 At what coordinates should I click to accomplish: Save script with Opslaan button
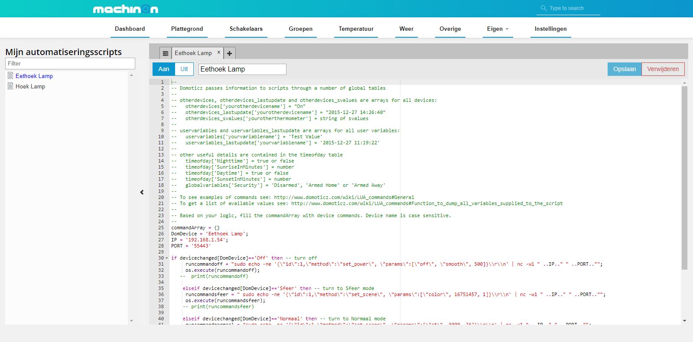(625, 69)
